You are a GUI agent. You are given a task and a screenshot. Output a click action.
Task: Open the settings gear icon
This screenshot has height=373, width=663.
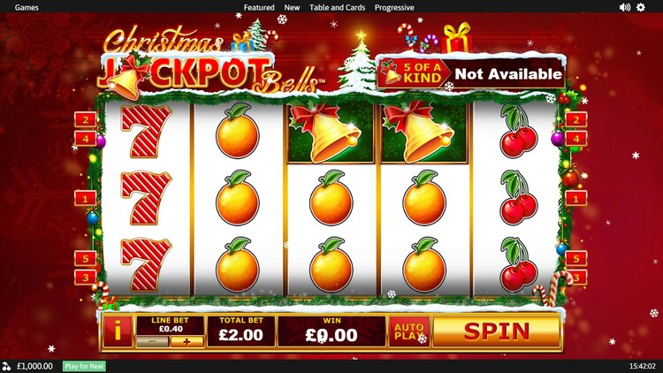pos(641,7)
